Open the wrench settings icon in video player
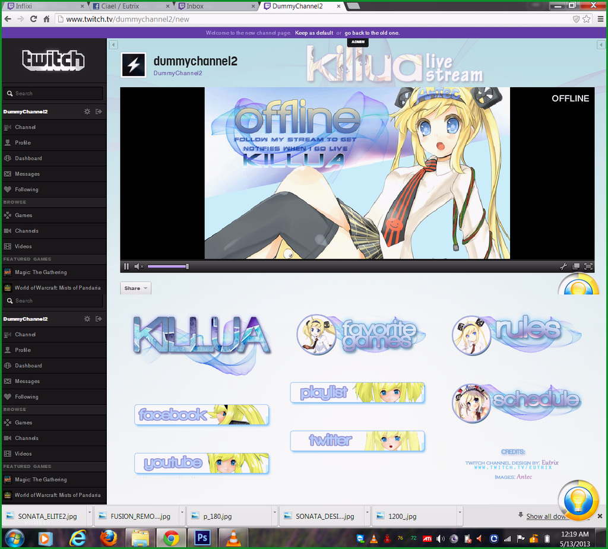608x549 pixels. pos(563,266)
